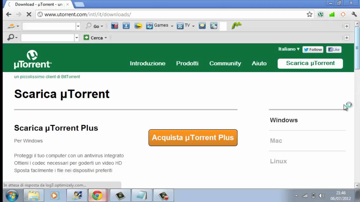The width and height of the screenshot is (360, 202).
Task: Bookmark this page with the star icon
Action: click(309, 14)
